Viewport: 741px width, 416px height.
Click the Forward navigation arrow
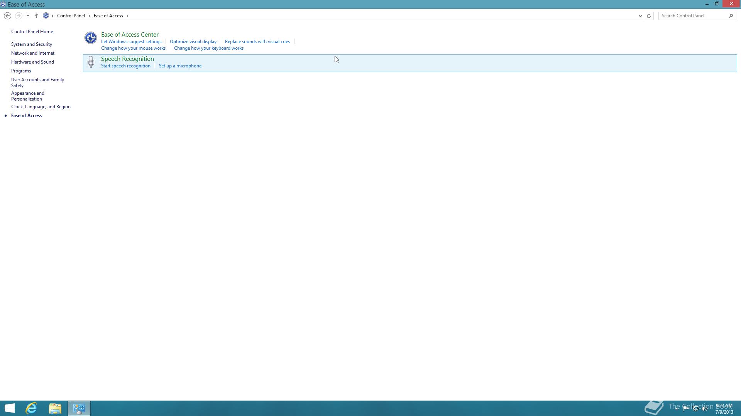coord(18,16)
